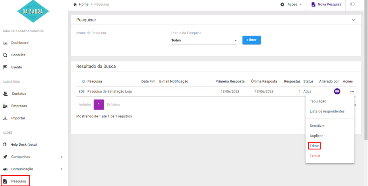
Task: Click the Evento flag icon
Action: (5, 67)
